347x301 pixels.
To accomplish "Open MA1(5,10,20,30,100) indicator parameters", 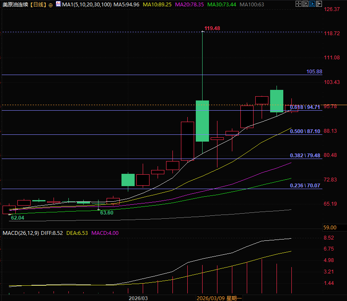I will tap(86, 5).
